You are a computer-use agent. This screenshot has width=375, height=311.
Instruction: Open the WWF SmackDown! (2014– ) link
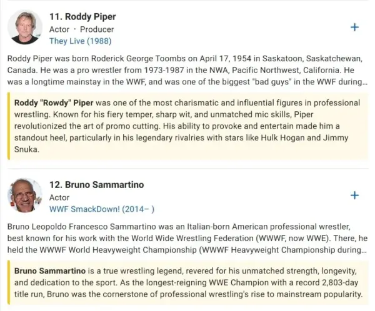pyautogui.click(x=102, y=209)
